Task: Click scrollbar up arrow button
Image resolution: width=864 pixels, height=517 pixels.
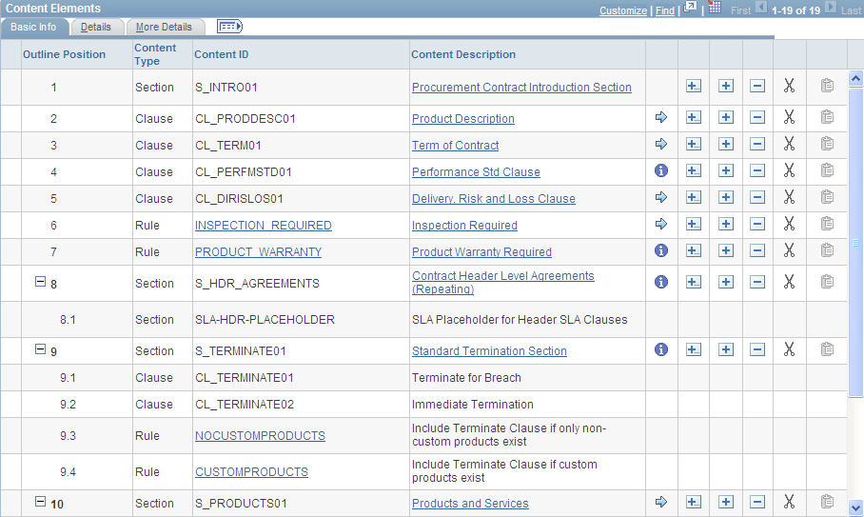Action: tap(855, 78)
